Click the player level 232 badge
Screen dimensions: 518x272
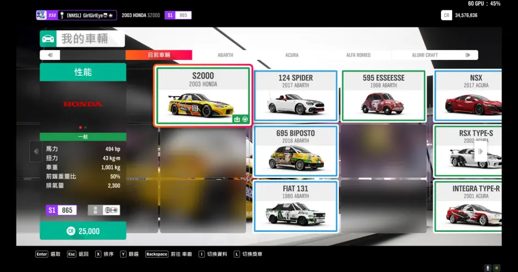coord(52,15)
